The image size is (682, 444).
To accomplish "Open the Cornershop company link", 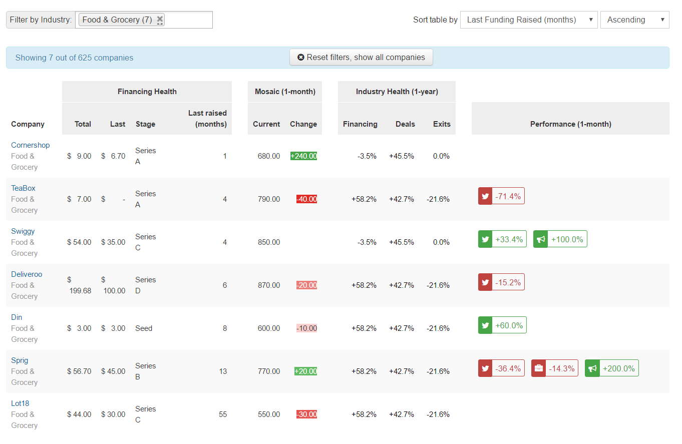I will 31,145.
